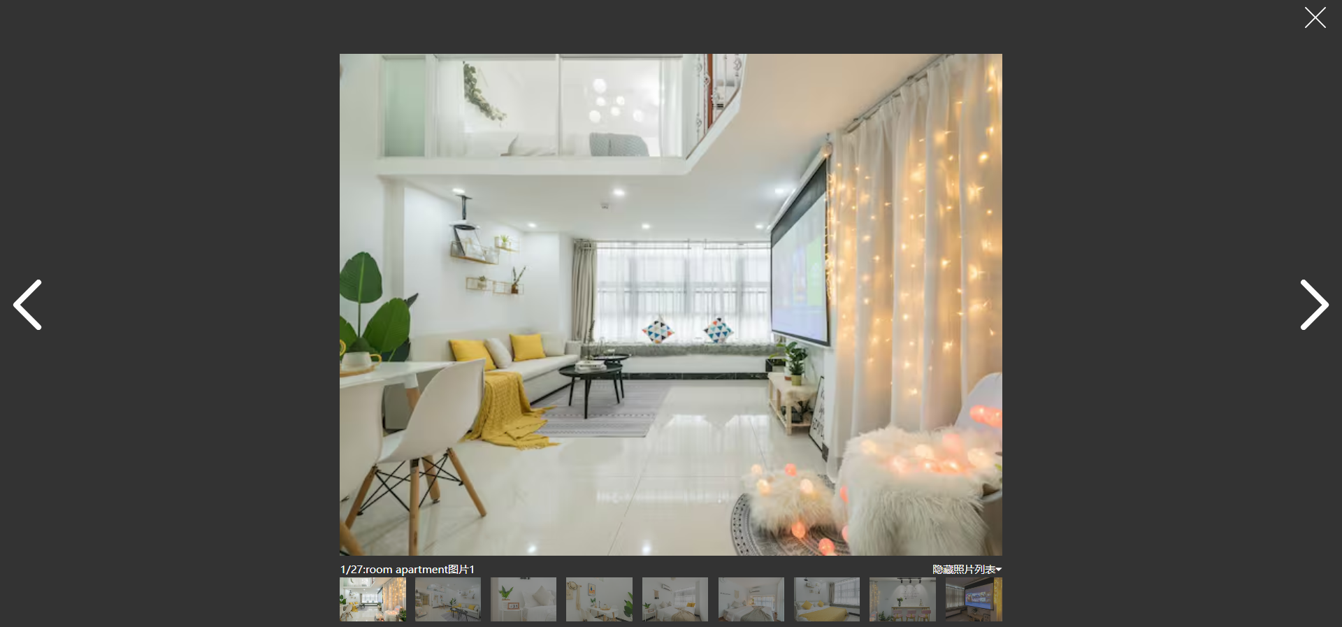This screenshot has width=1342, height=627.
Task: Open third thumbnail with the bedside calendar
Action: coord(524,599)
